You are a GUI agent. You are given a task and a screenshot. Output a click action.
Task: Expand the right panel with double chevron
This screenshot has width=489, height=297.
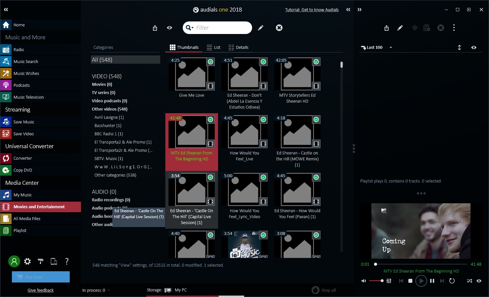359,10
